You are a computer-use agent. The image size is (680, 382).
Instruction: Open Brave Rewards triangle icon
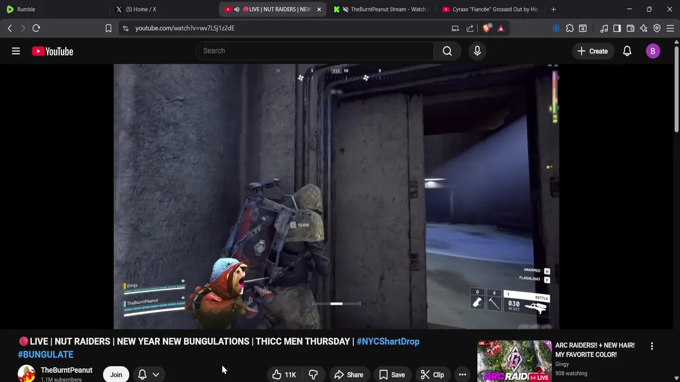pos(501,28)
